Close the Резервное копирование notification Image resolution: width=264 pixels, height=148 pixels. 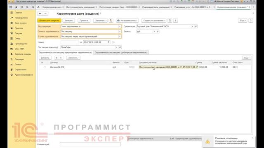tap(253, 138)
